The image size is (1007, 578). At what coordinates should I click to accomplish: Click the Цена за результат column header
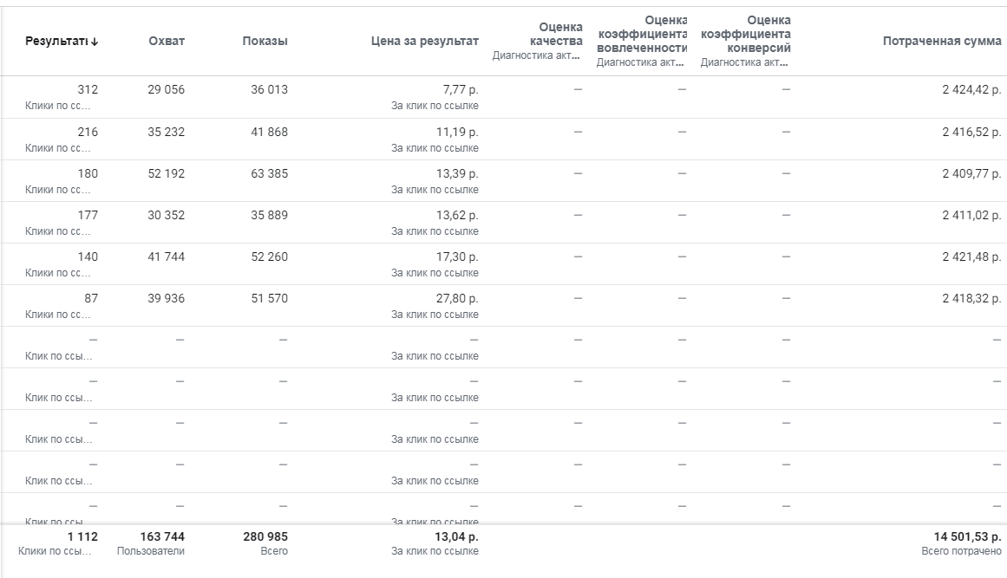click(424, 41)
